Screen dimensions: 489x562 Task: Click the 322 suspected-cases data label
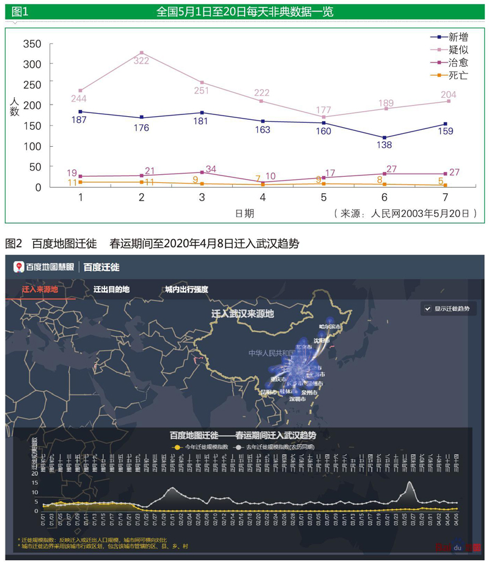point(141,61)
